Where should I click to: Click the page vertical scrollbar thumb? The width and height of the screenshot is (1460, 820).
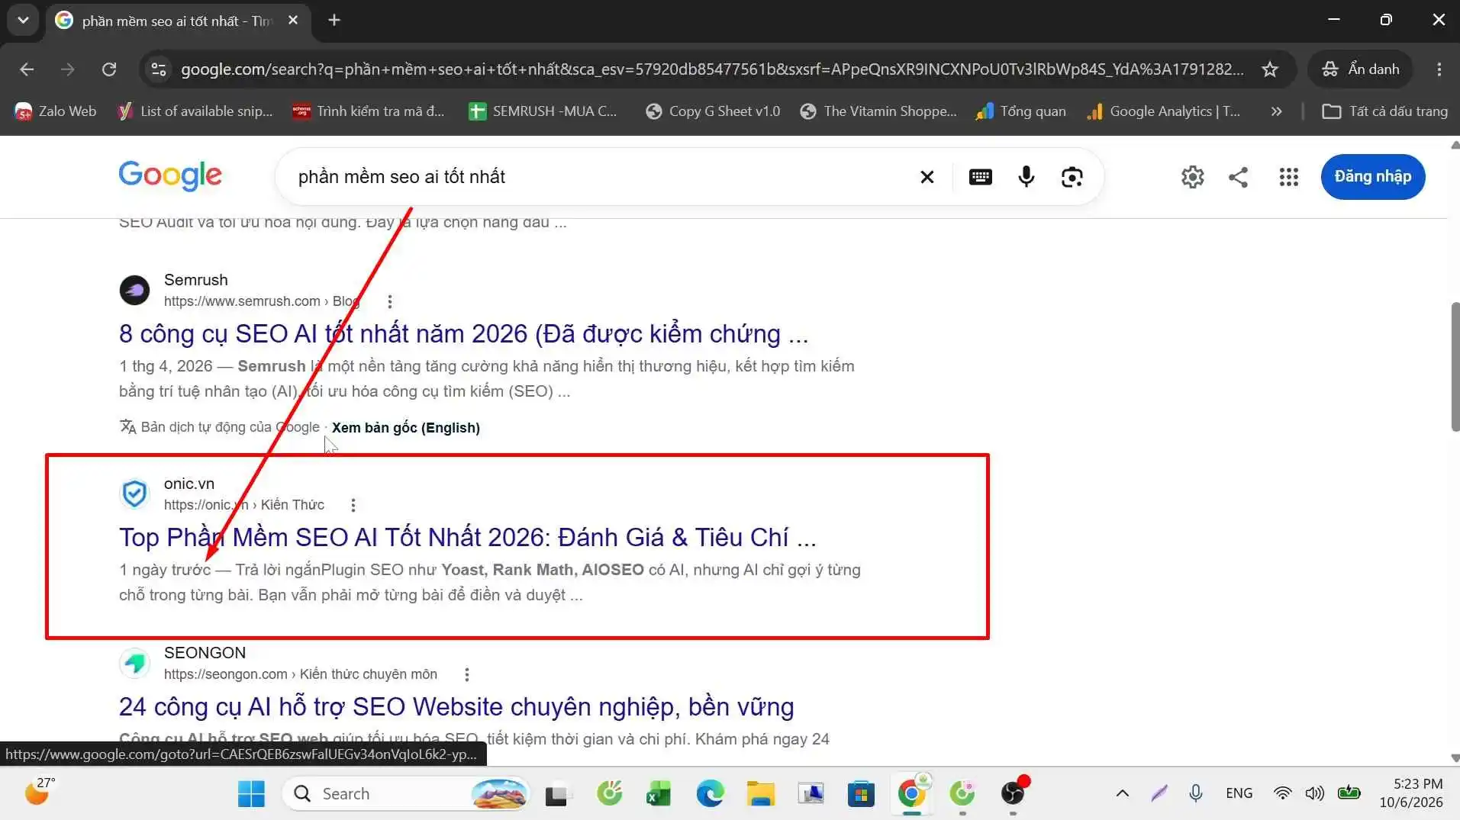1455,367
